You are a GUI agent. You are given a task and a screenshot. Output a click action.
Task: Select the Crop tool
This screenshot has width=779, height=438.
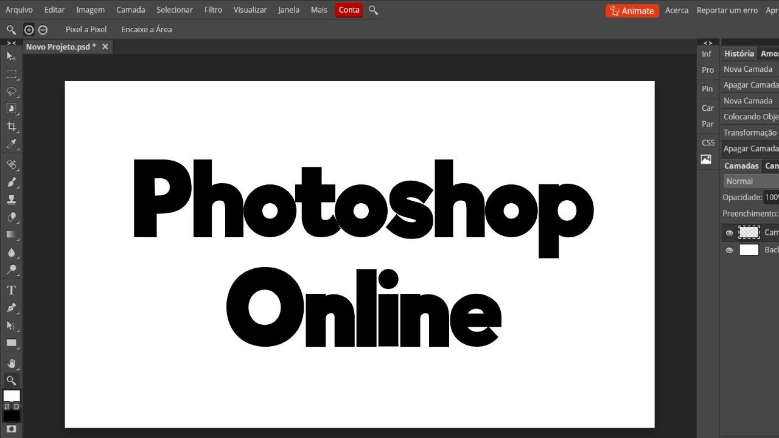point(11,127)
